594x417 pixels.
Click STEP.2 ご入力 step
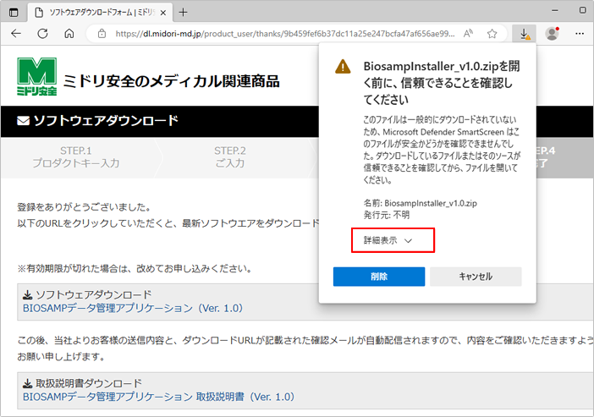230,157
